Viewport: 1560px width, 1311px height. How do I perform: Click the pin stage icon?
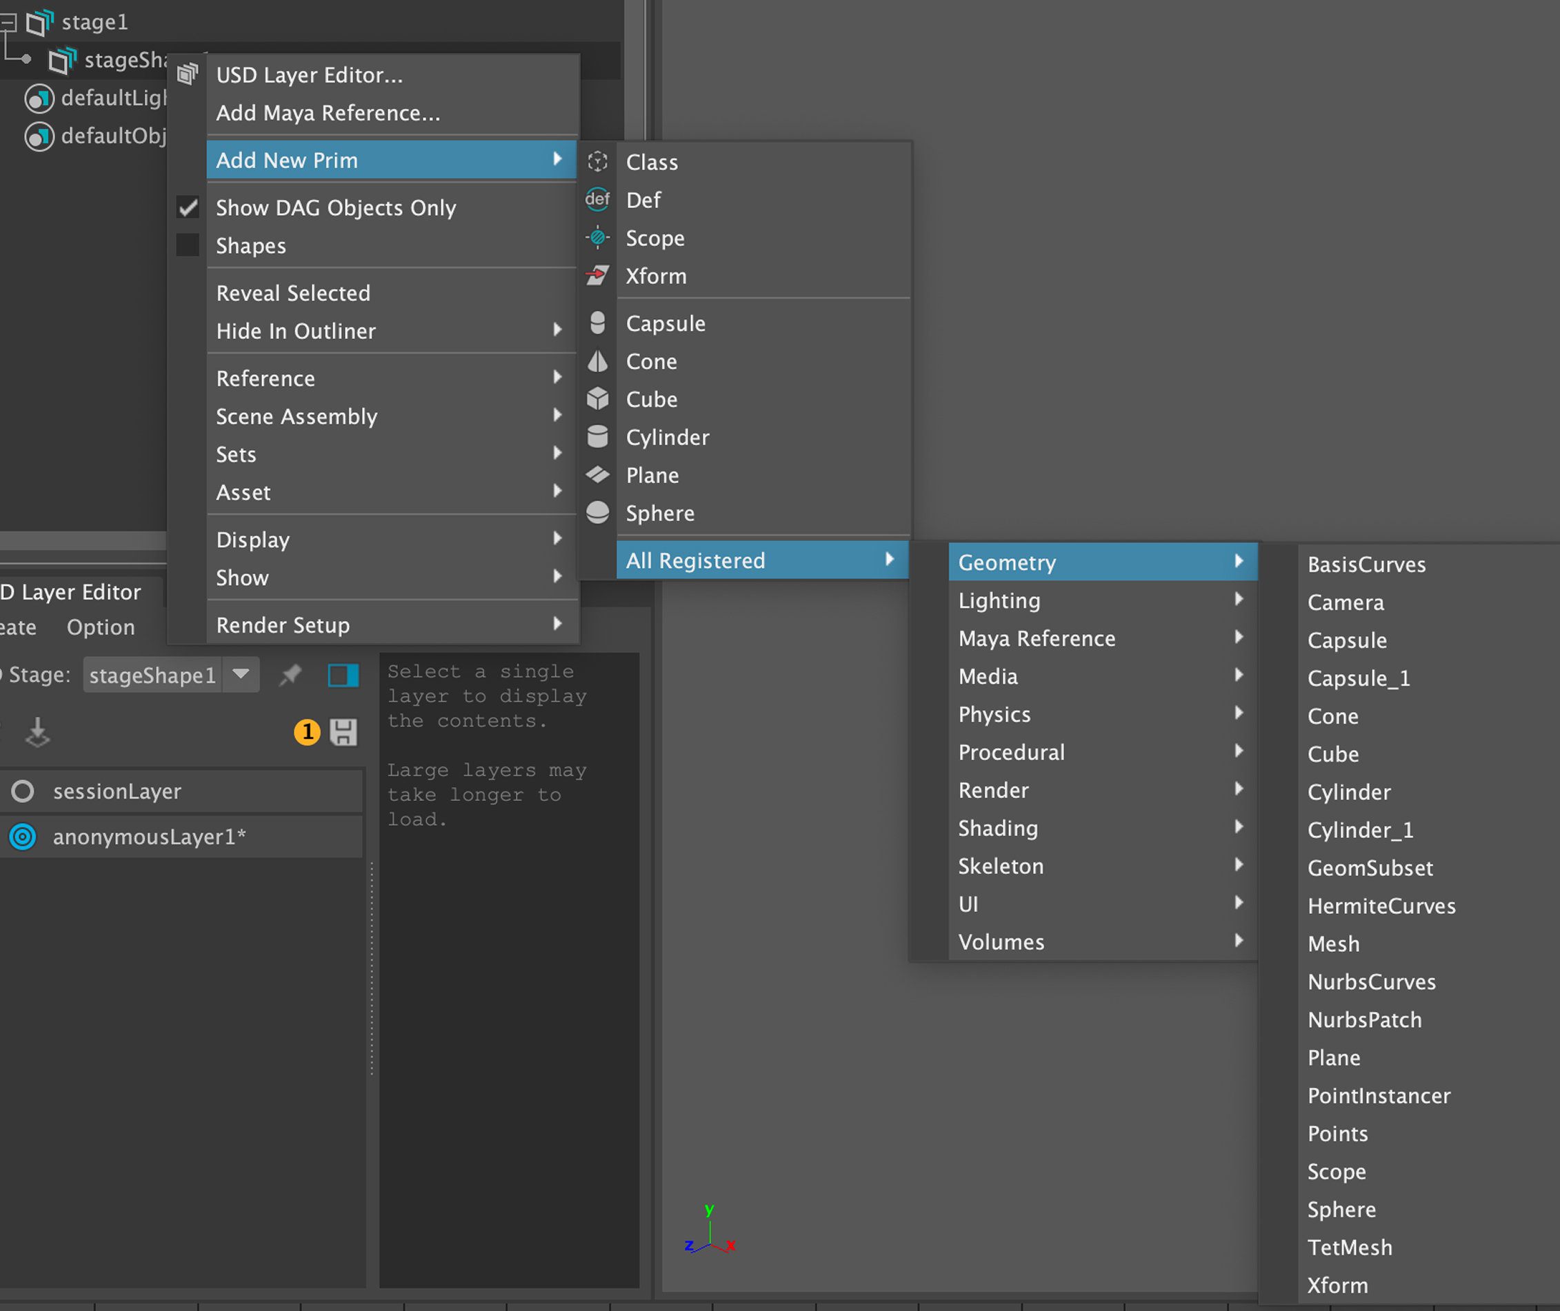point(290,675)
